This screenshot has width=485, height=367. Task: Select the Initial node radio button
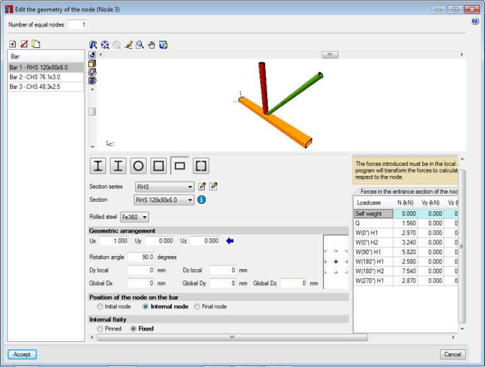[100, 306]
